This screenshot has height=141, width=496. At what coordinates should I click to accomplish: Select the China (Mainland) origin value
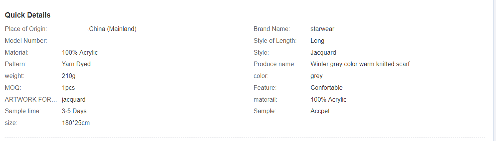pos(113,29)
